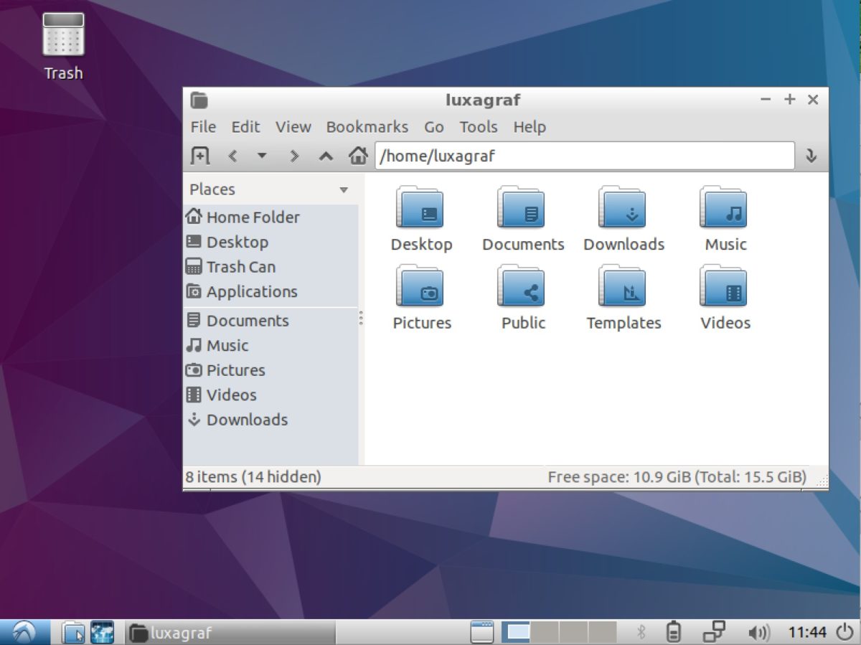
Task: Click the Up one directory arrow
Action: pos(325,156)
